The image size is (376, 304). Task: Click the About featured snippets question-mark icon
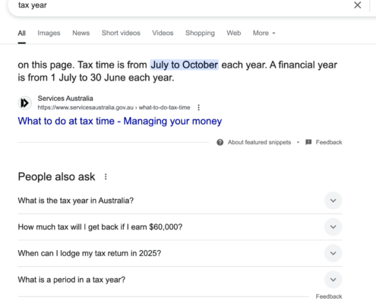click(x=220, y=142)
